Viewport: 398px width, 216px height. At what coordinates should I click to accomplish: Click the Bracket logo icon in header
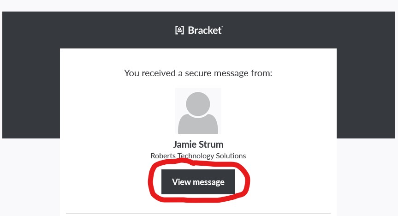tap(179, 30)
